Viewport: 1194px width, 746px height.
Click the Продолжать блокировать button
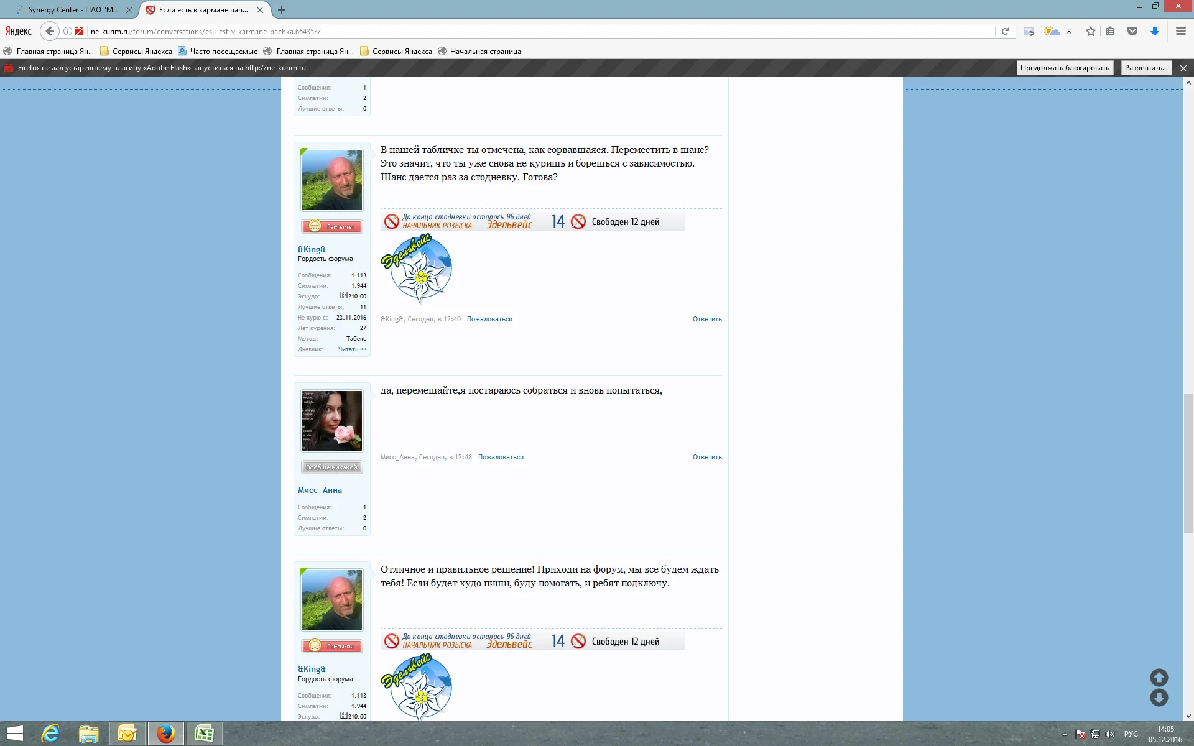(x=1065, y=68)
